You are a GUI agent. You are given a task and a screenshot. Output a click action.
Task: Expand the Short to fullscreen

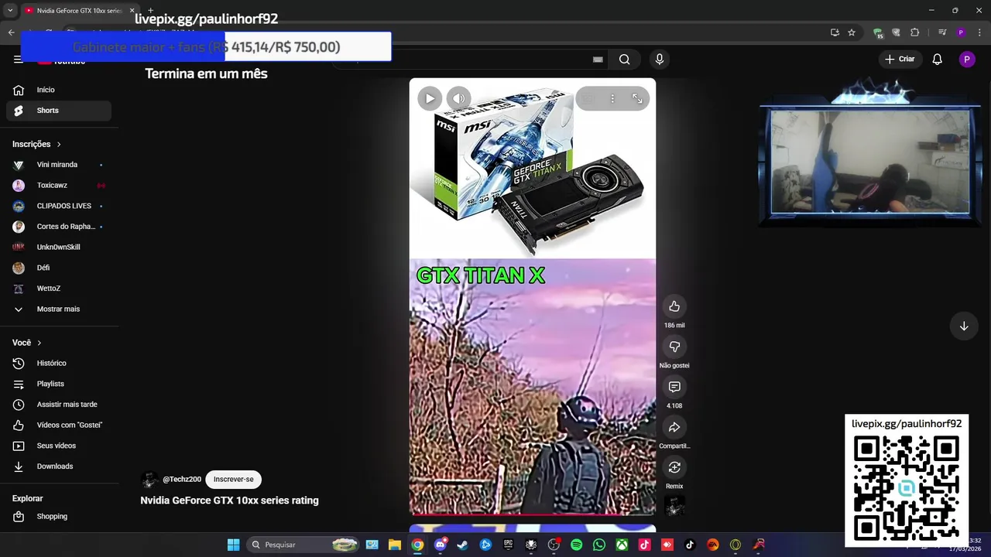point(637,98)
